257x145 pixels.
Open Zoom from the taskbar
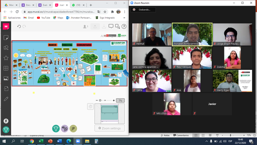point(78,141)
